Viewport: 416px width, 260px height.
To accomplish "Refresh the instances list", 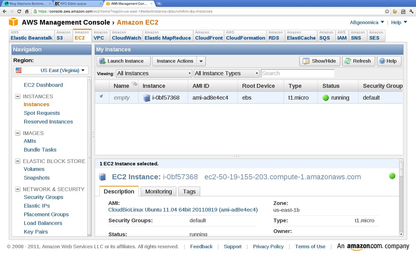I will pos(358,61).
